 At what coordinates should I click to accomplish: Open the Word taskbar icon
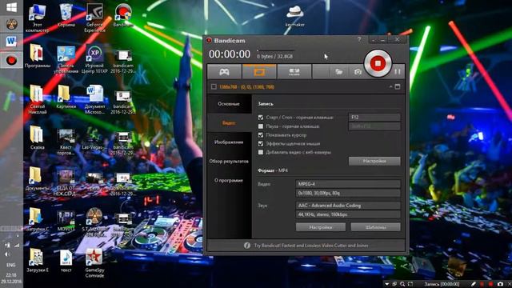tap(11, 42)
